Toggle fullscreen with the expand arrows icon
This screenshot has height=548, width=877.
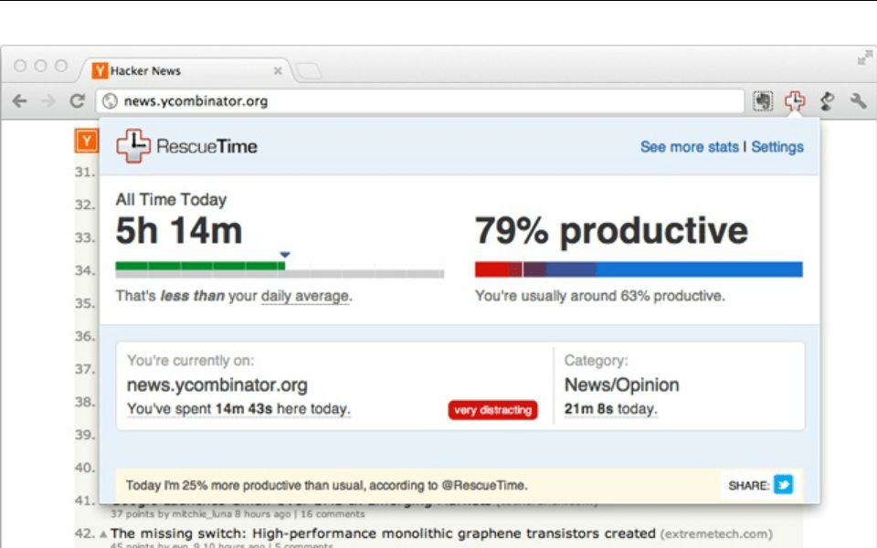coord(864,58)
